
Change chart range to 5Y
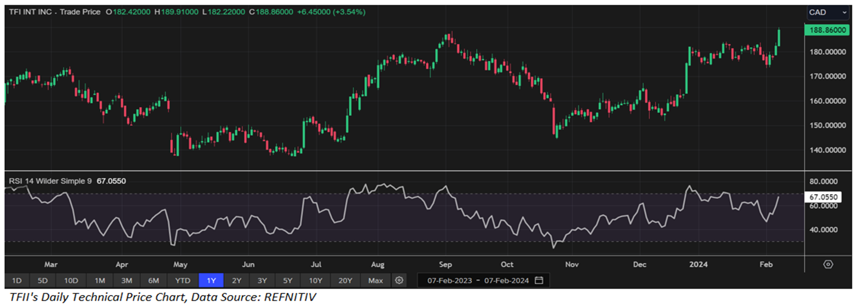[x=287, y=280]
